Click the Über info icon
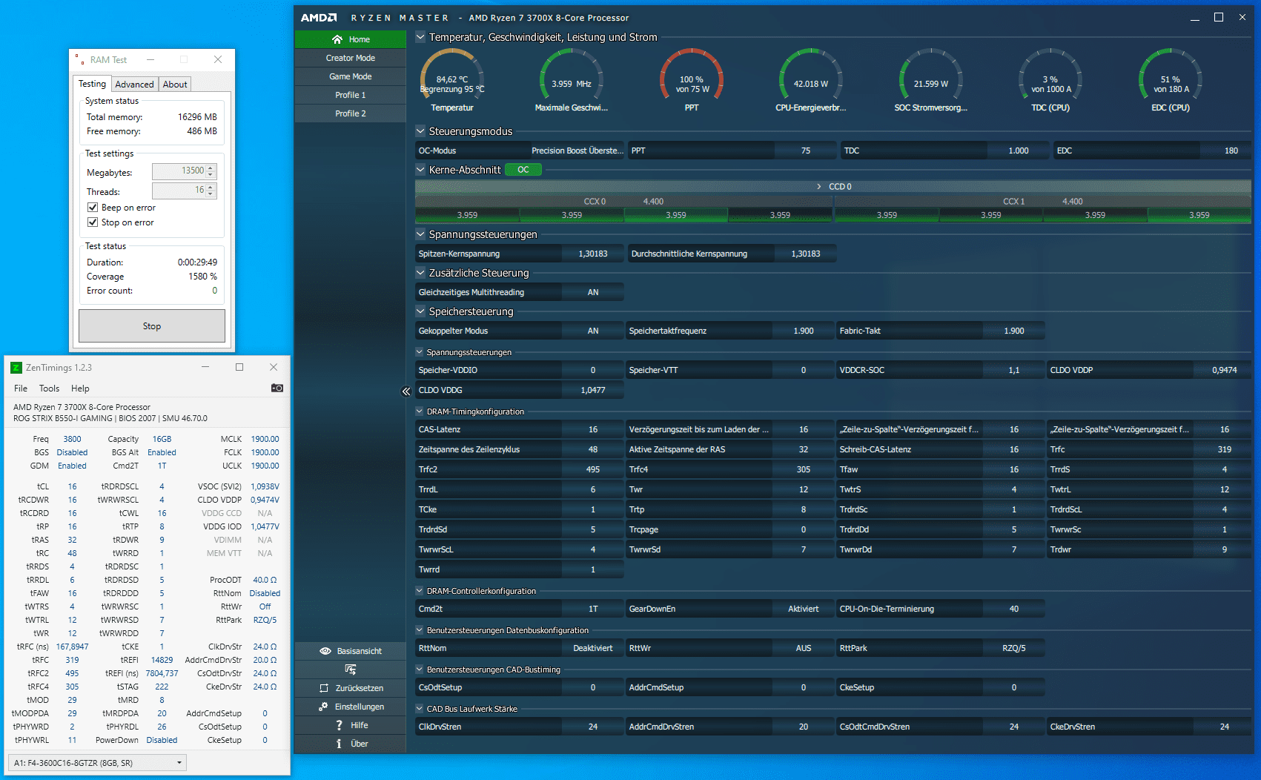Image resolution: width=1261 pixels, height=780 pixels. point(339,744)
